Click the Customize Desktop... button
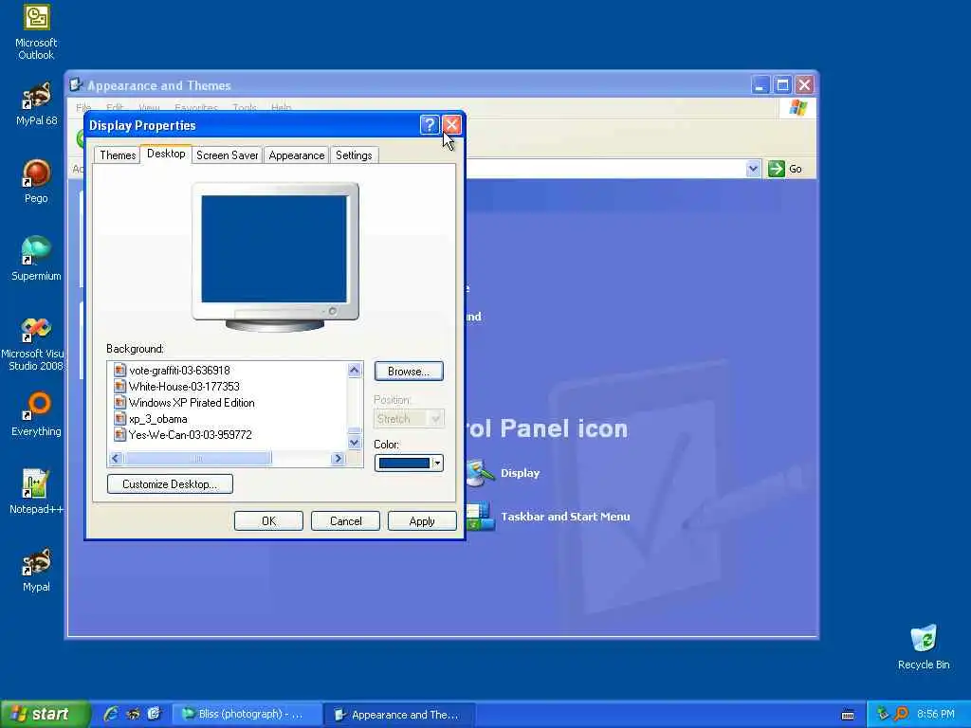This screenshot has height=728, width=971. point(170,484)
